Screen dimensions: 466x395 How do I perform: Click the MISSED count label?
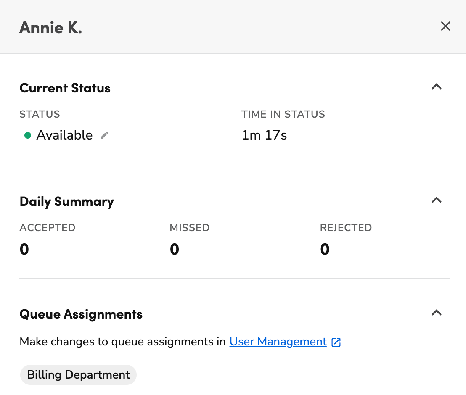pyautogui.click(x=190, y=228)
